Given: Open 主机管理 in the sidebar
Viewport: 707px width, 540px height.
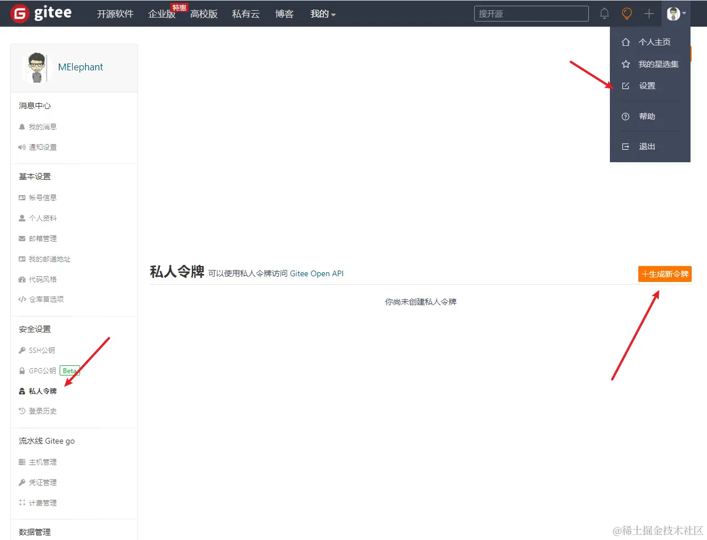Looking at the screenshot, I should [43, 462].
